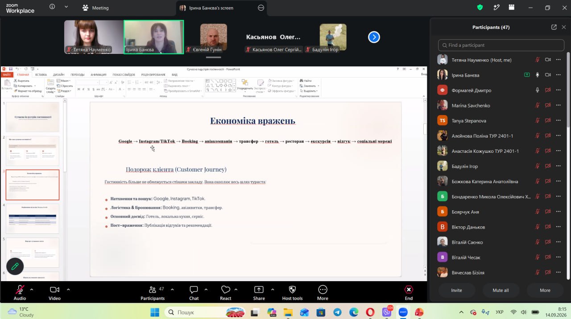
Task: Click the Mute all button
Action: pos(501,290)
